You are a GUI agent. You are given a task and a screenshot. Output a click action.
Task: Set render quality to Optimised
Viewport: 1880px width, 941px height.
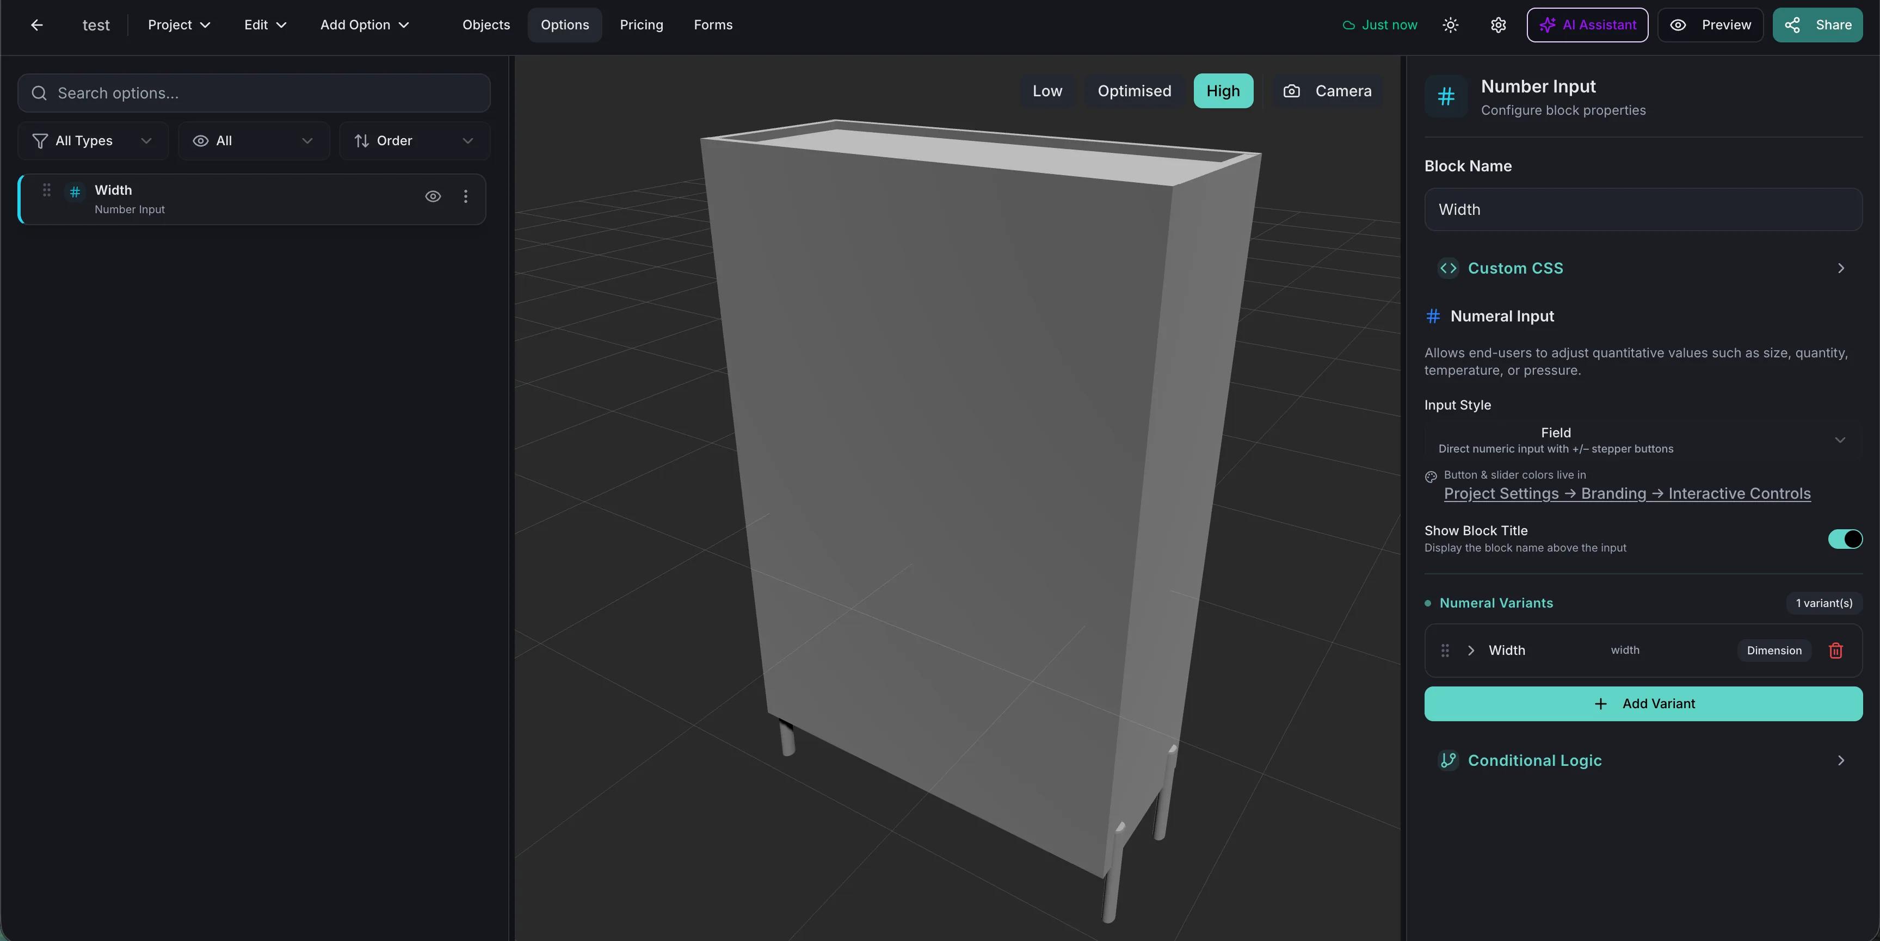(x=1134, y=91)
